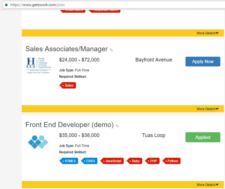Select the HTML5 skill tag
The width and height of the screenshot is (225, 189).
[69, 161]
